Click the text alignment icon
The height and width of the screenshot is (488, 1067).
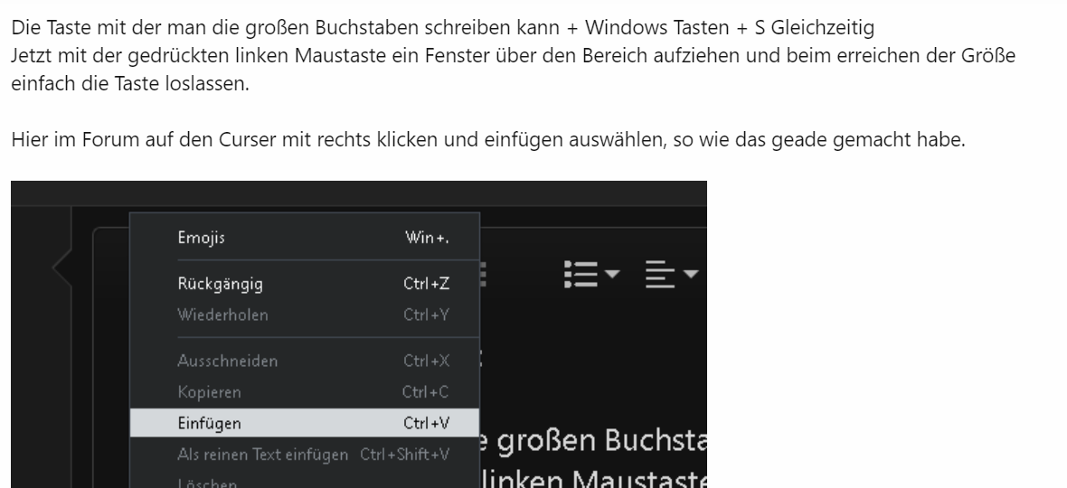(x=659, y=274)
